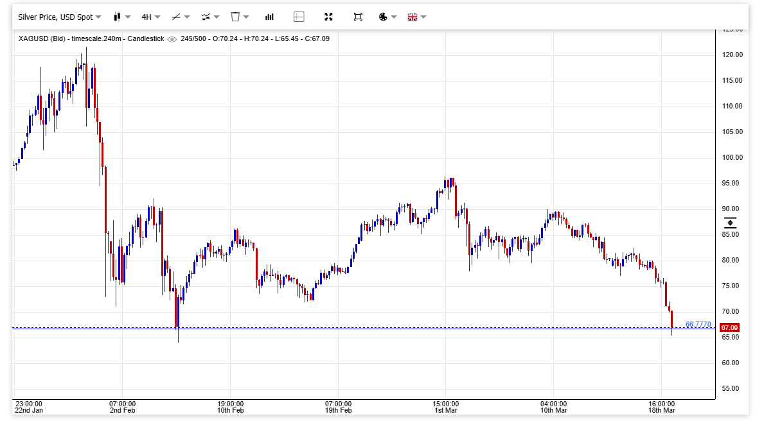764x430 pixels.
Task: Click the fullscreen expand arrows icon
Action: click(328, 17)
